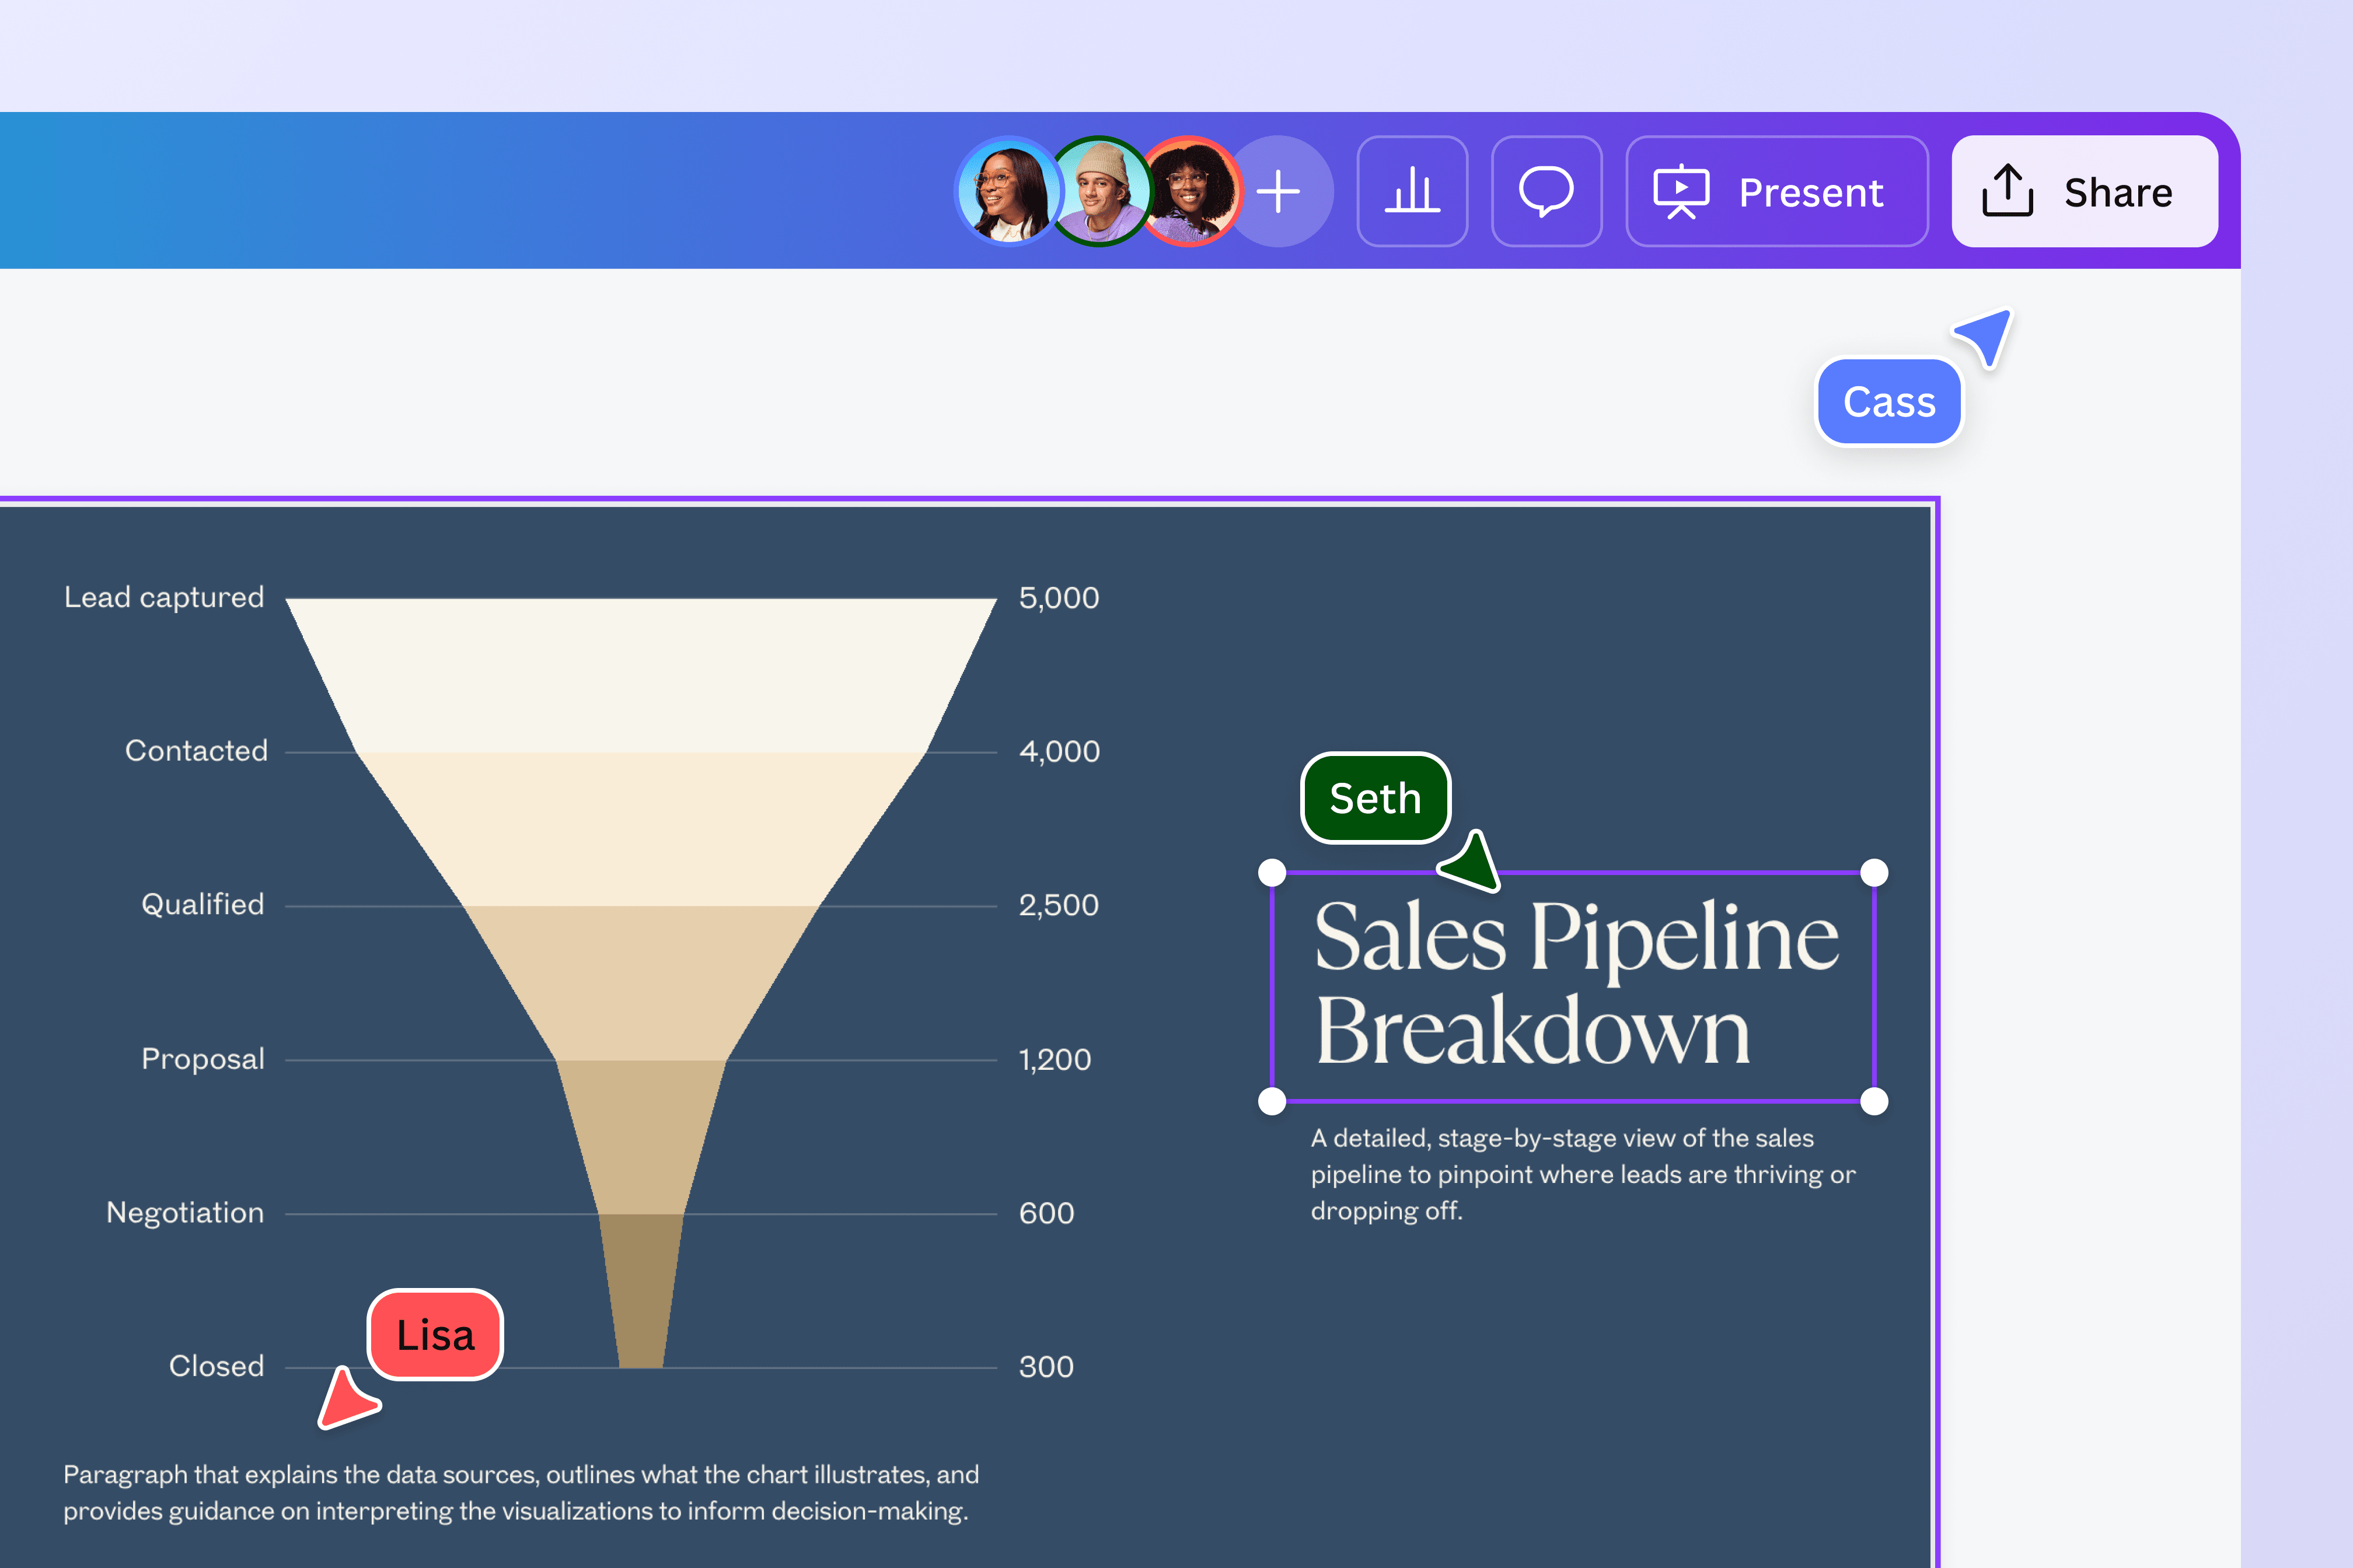The image size is (2353, 1568).
Task: Click Seth's cursor name label
Action: pos(1376,797)
